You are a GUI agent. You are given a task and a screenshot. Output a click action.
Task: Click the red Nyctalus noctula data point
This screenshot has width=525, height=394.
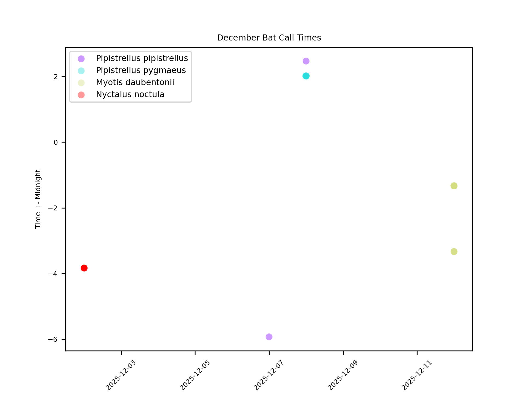[84, 268]
